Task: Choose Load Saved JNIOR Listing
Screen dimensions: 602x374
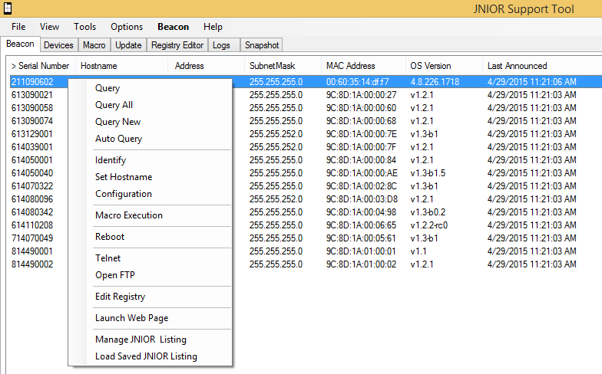Action: click(x=150, y=356)
